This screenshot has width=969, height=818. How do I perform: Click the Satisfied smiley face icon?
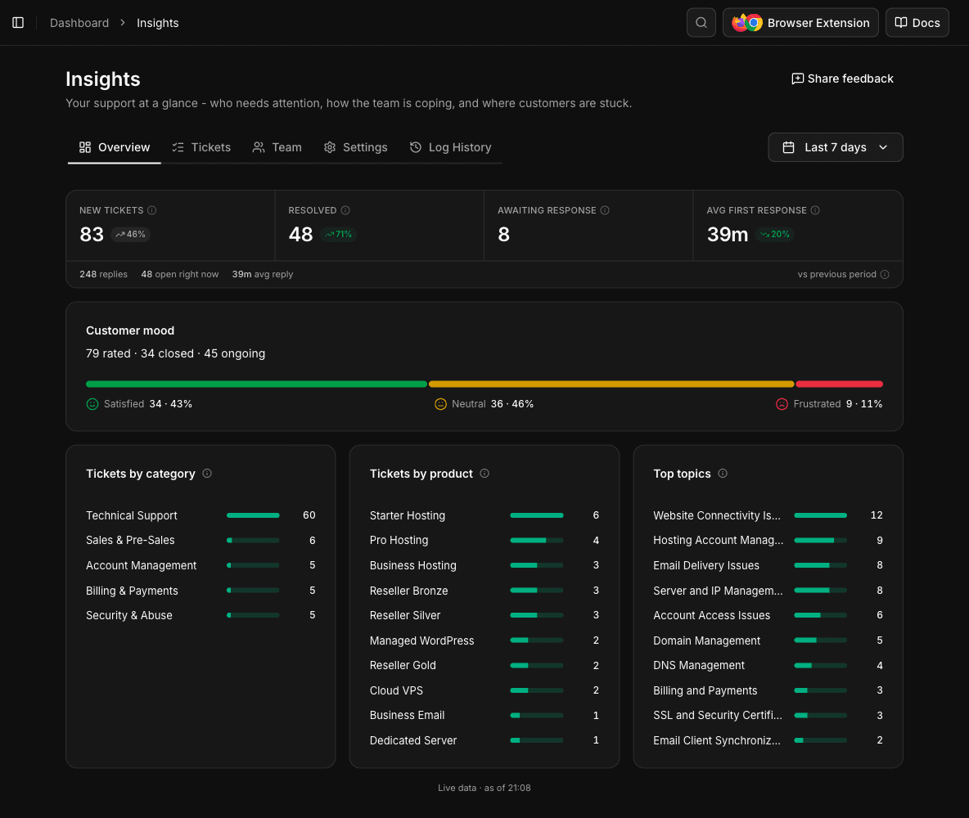(x=92, y=404)
